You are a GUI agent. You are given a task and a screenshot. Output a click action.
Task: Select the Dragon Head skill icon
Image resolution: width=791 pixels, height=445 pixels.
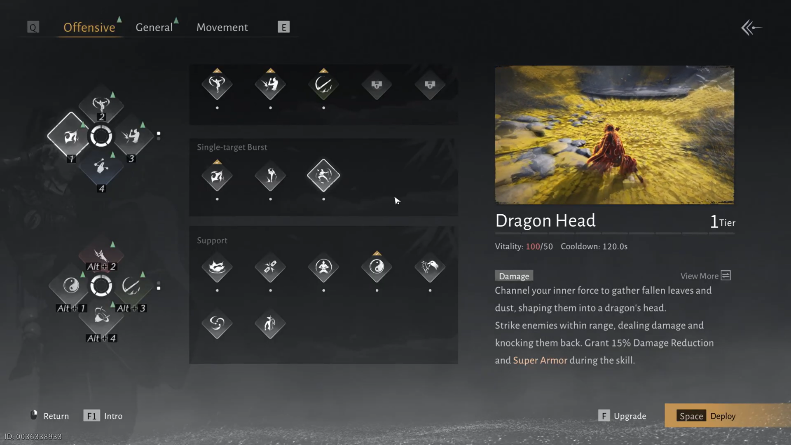tap(323, 176)
